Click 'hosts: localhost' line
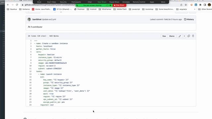 click(x=44, y=46)
